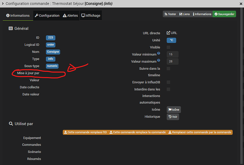Save with the green Sauvegarder button
Viewport: 244px width, 165px height.
coord(224,14)
